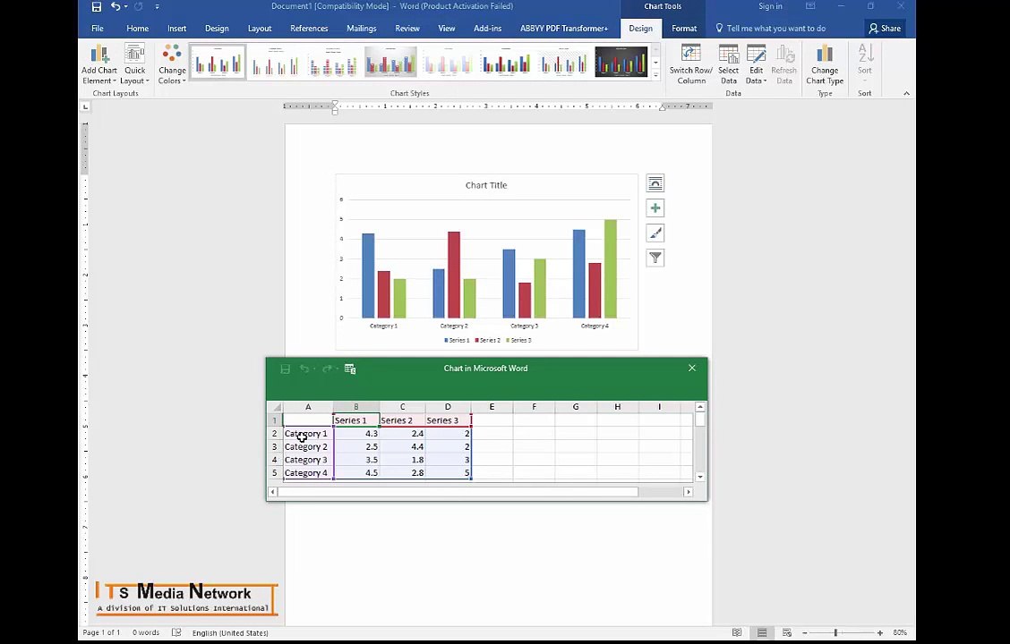Open Chart Filters funnel button
This screenshot has height=644, width=1010.
[x=655, y=258]
